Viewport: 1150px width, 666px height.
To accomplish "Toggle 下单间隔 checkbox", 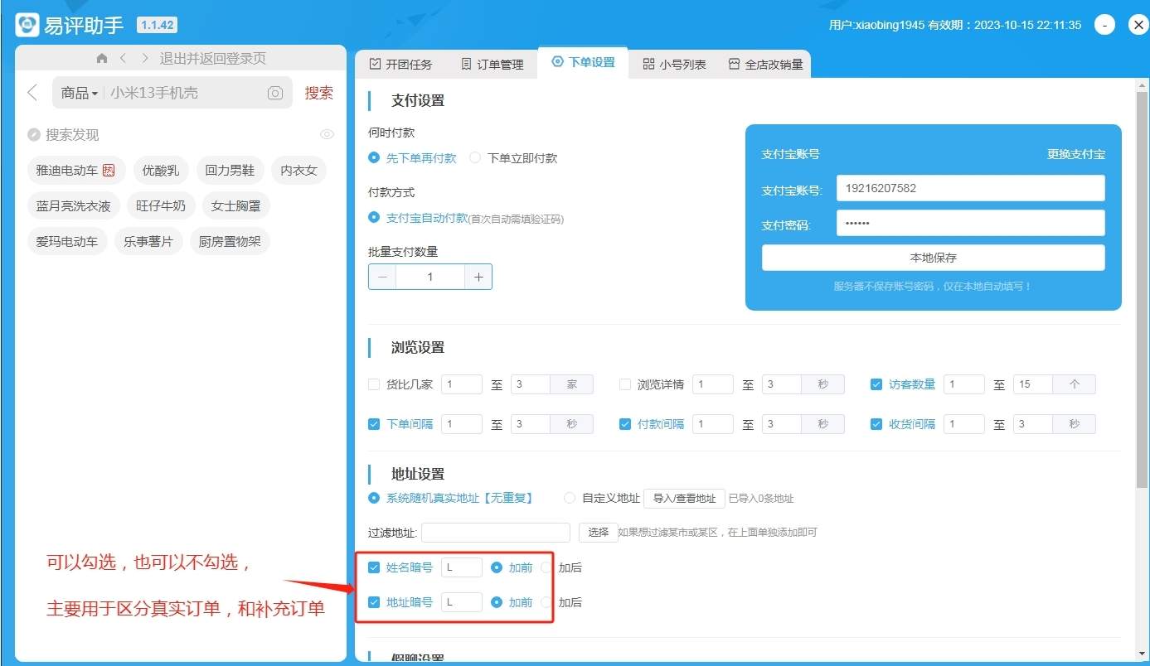I will [374, 424].
